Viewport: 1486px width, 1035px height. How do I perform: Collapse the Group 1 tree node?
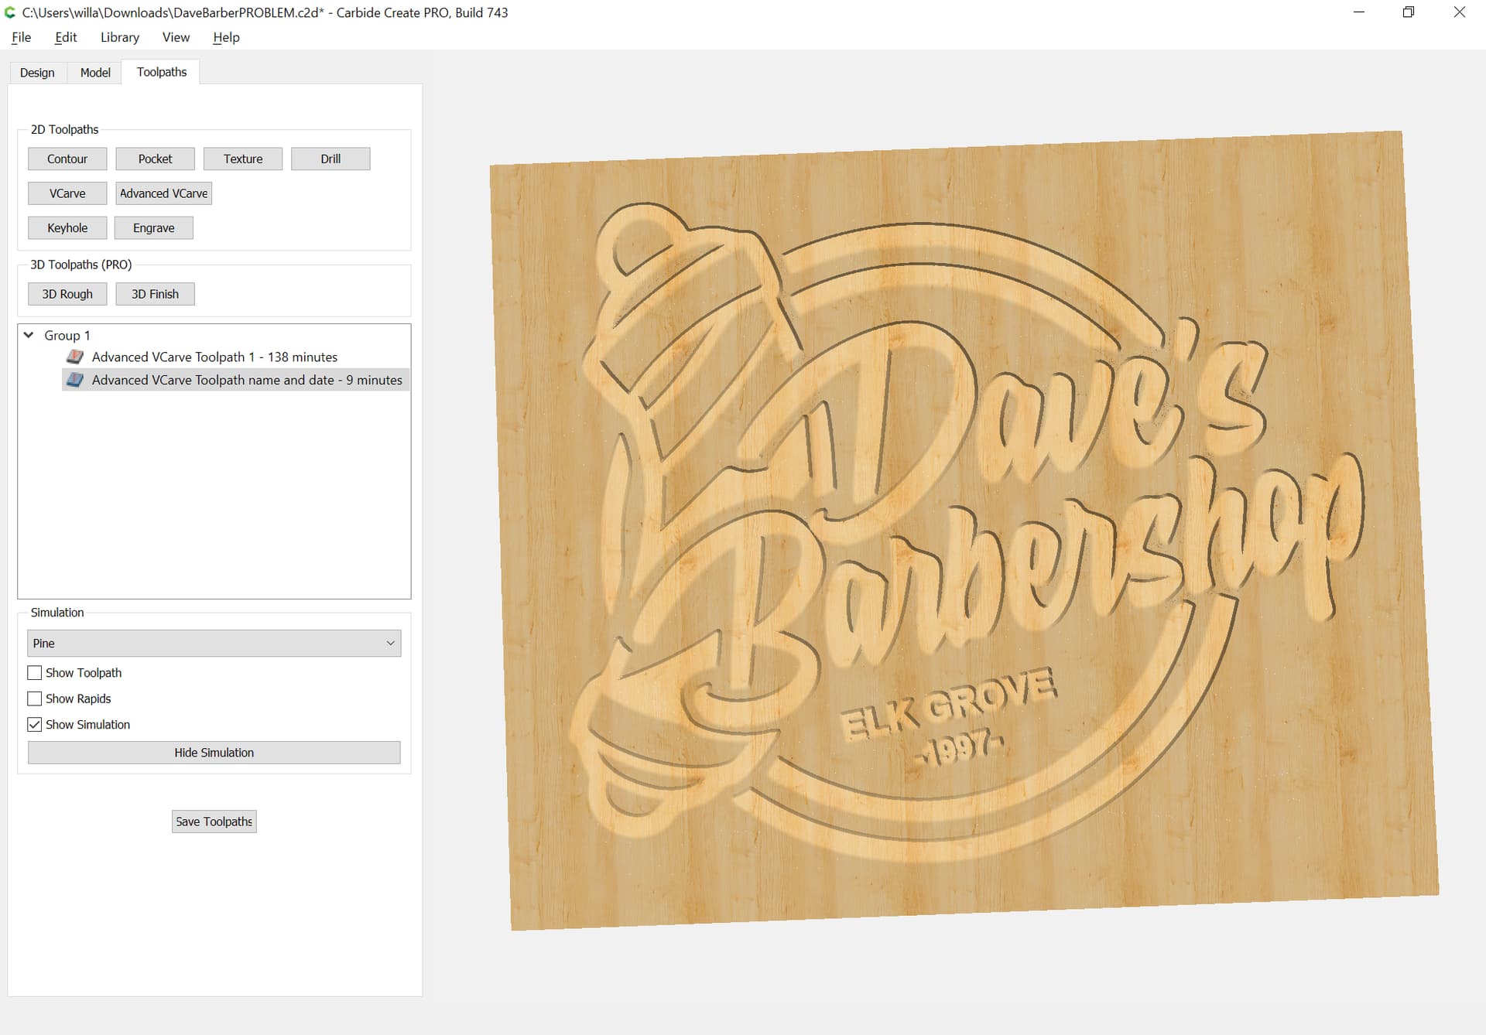(29, 335)
